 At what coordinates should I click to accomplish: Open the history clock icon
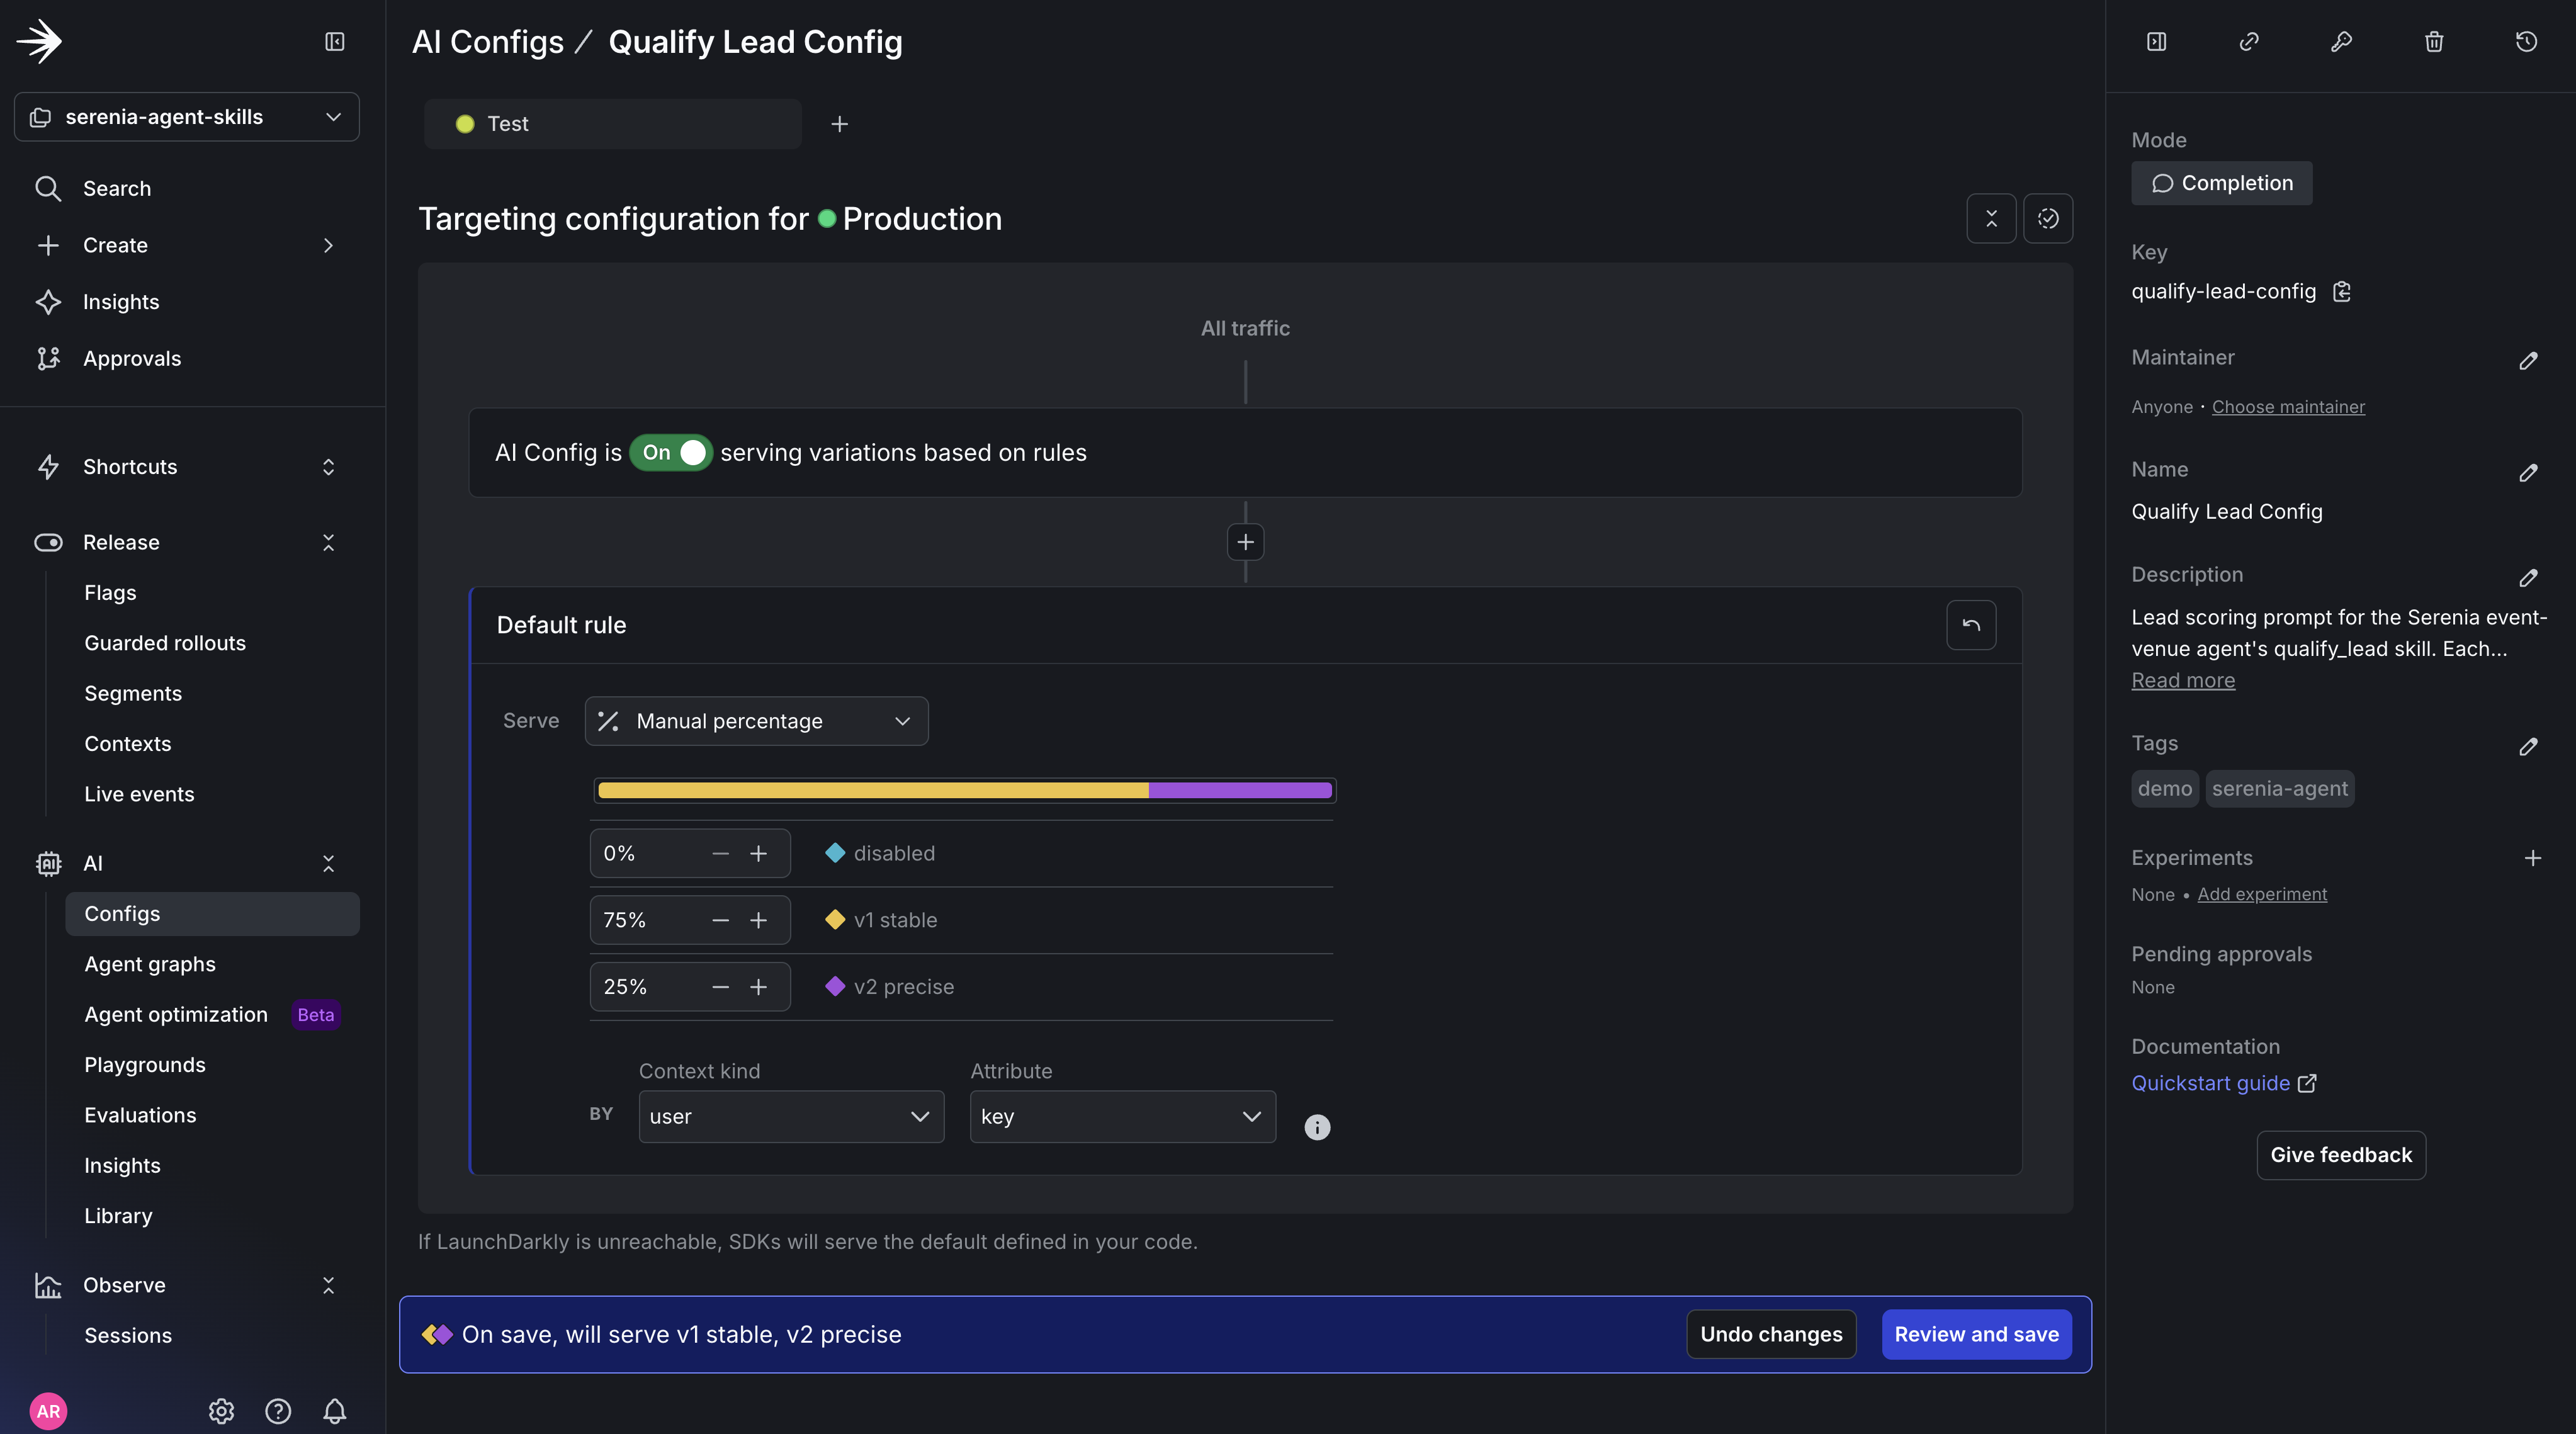point(2527,41)
